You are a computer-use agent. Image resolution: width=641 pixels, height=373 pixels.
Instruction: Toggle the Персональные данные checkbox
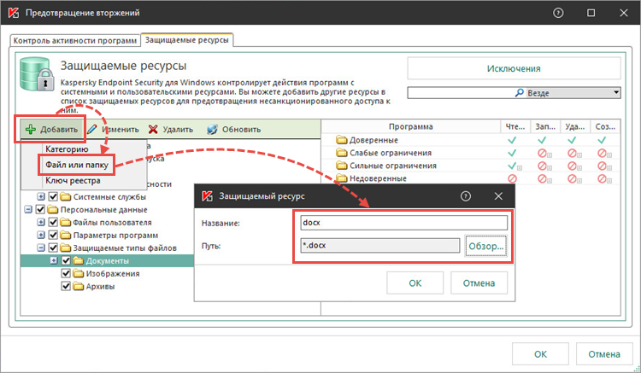pyautogui.click(x=40, y=210)
